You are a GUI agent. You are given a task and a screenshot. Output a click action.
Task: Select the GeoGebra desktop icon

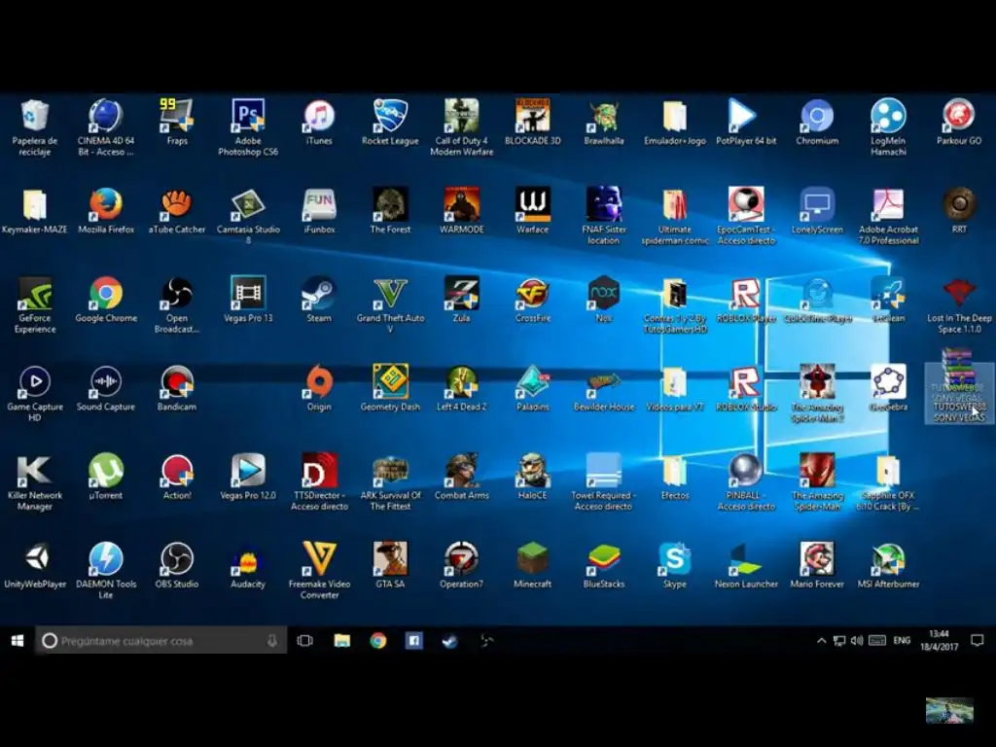click(888, 381)
